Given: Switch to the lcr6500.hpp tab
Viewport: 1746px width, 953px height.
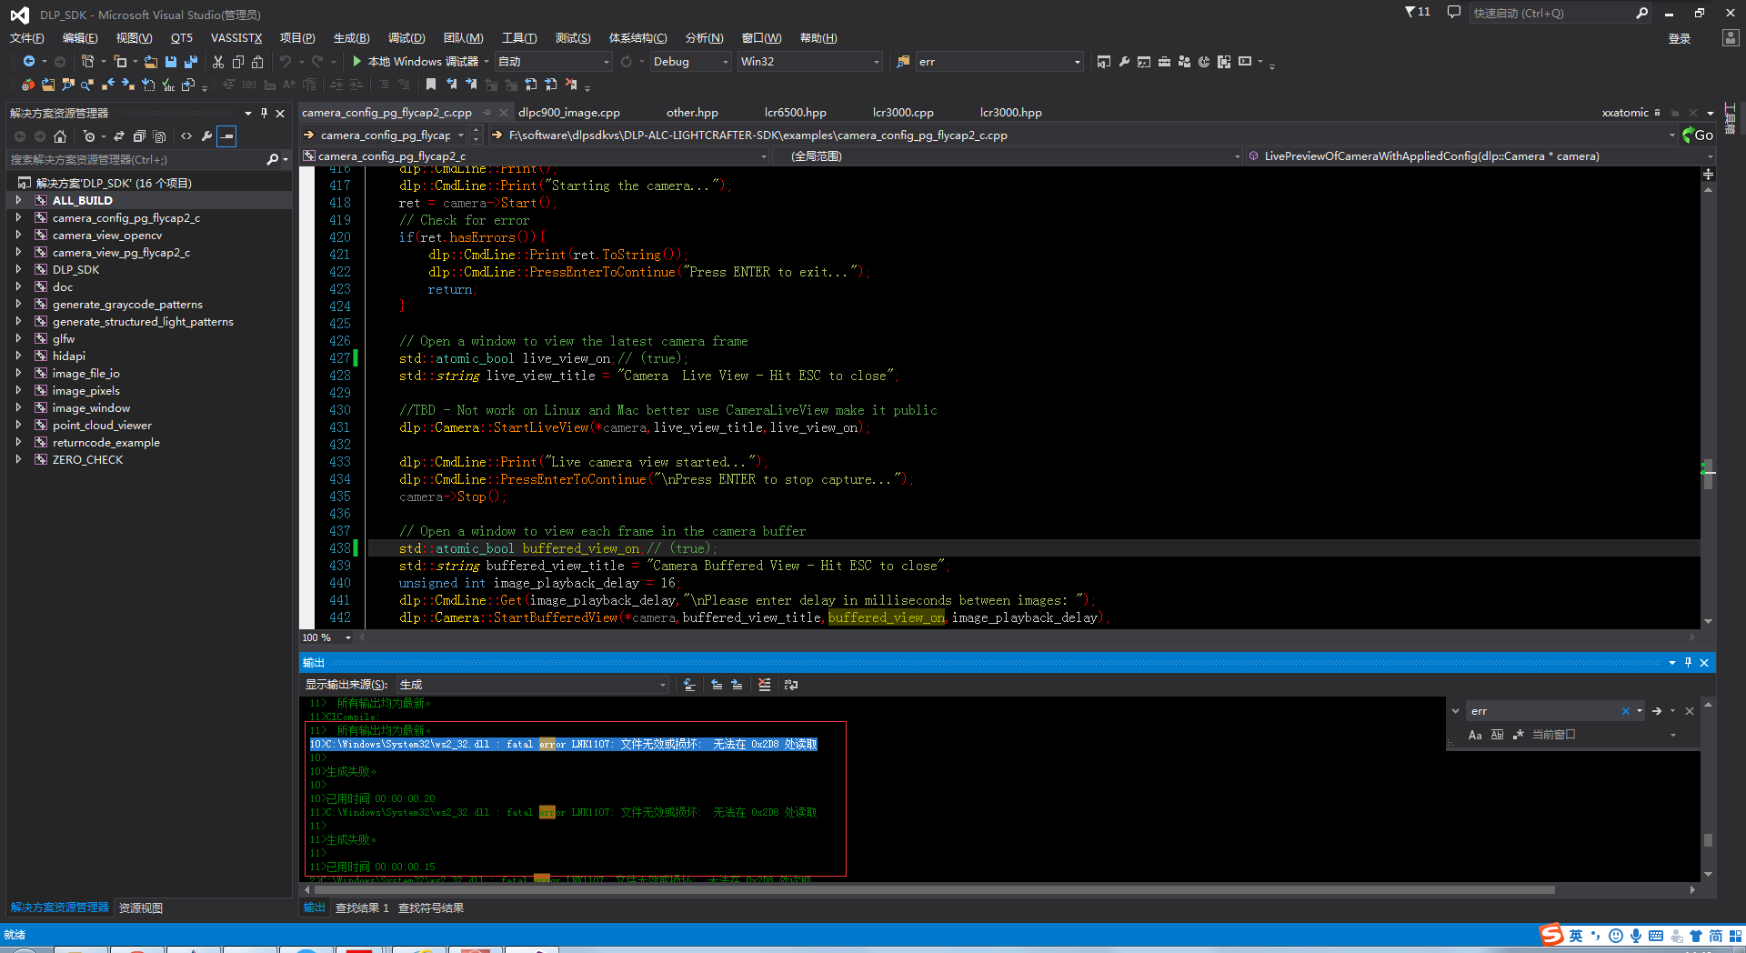Looking at the screenshot, I should (795, 113).
